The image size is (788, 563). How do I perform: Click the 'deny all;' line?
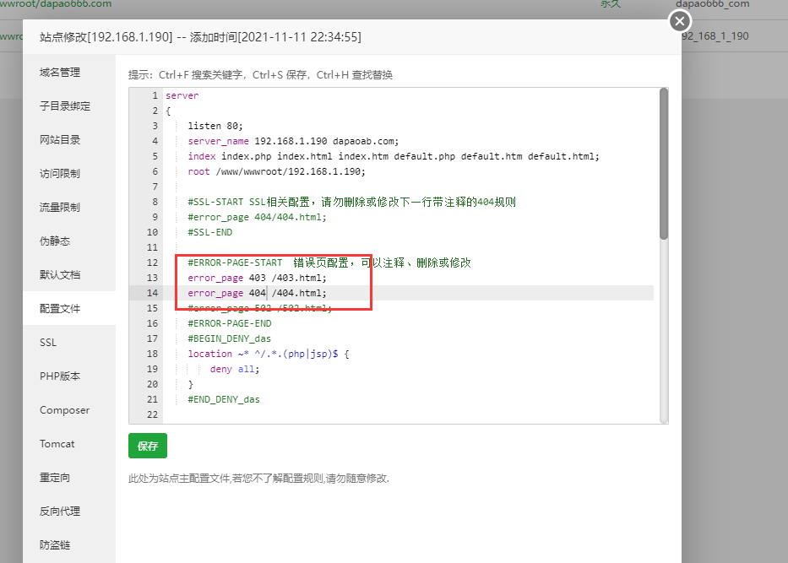point(235,369)
